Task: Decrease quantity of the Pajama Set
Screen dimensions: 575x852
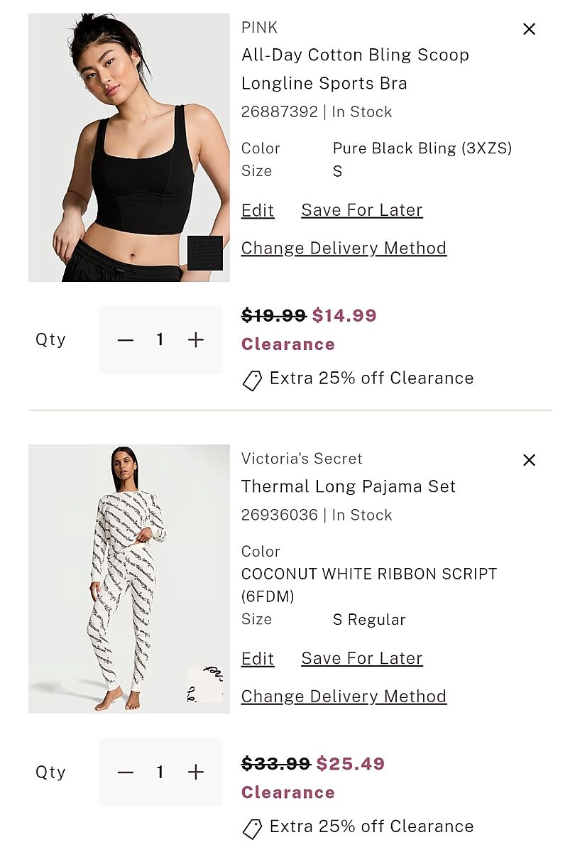Action: [126, 772]
